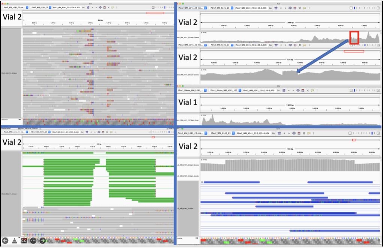Click zoom-in plus in bottom-right blue-reads window
Image resolution: width=383 pixels, height=248 pixels.
(378, 133)
